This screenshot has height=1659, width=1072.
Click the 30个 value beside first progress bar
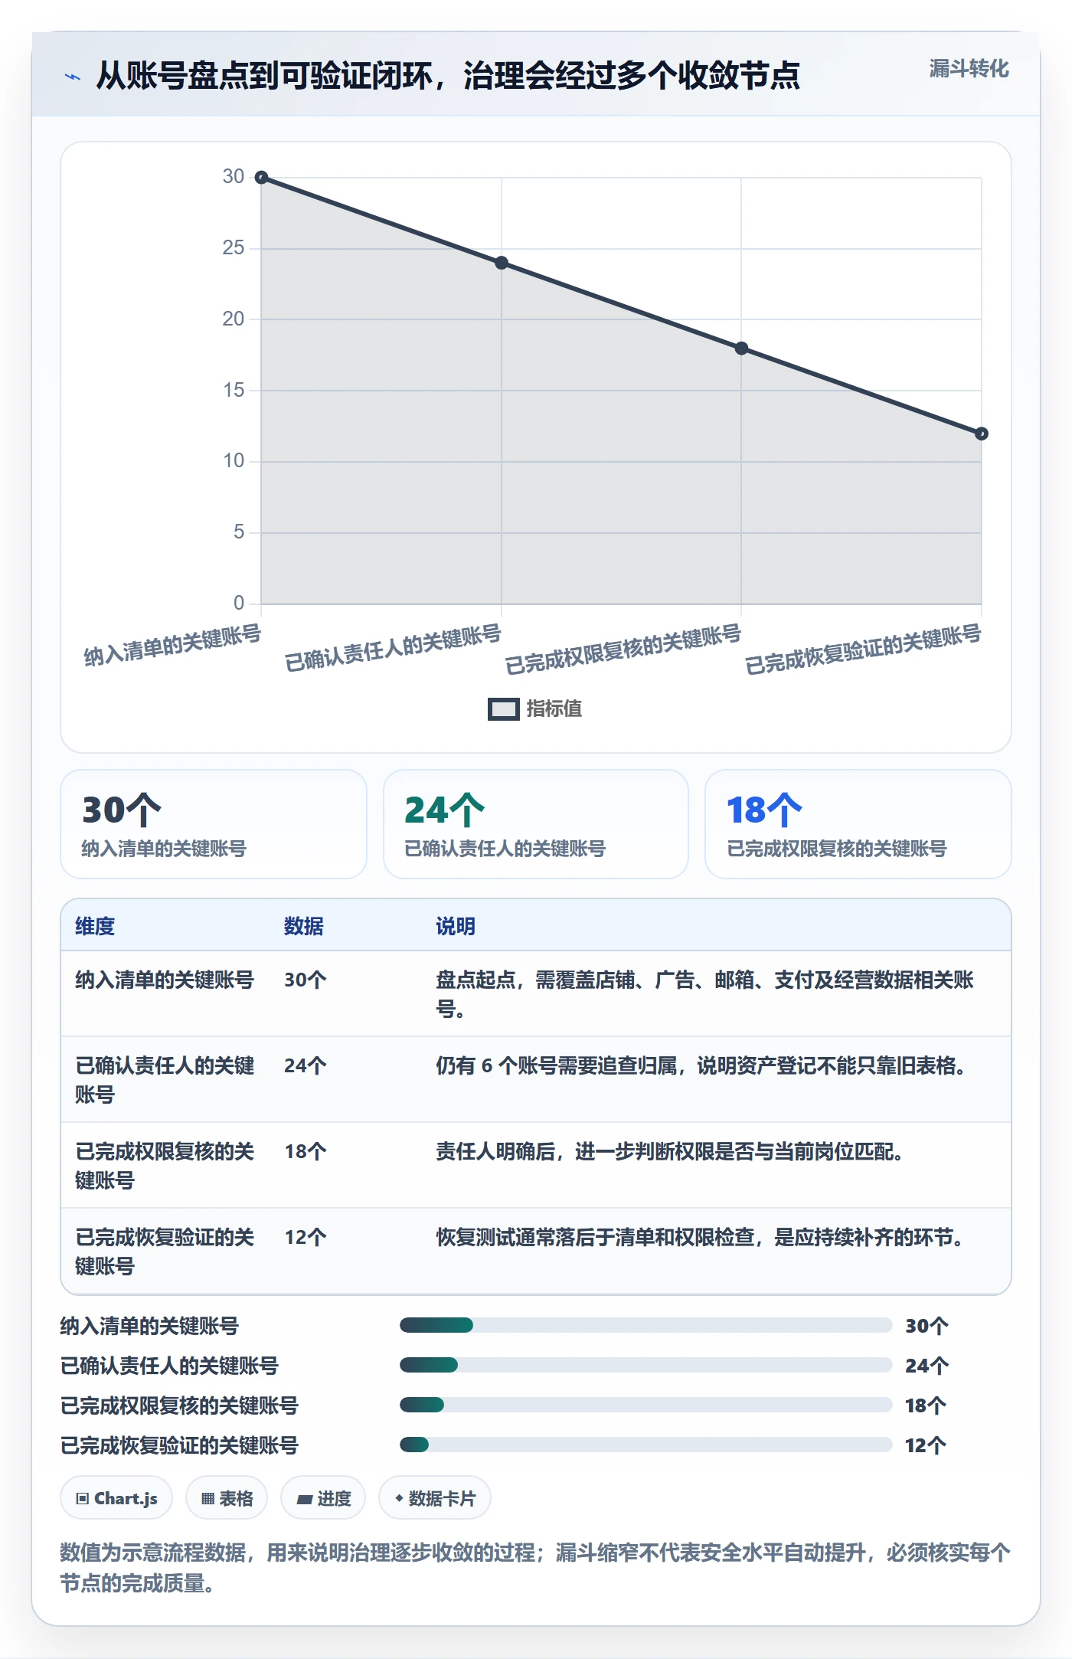point(927,1326)
